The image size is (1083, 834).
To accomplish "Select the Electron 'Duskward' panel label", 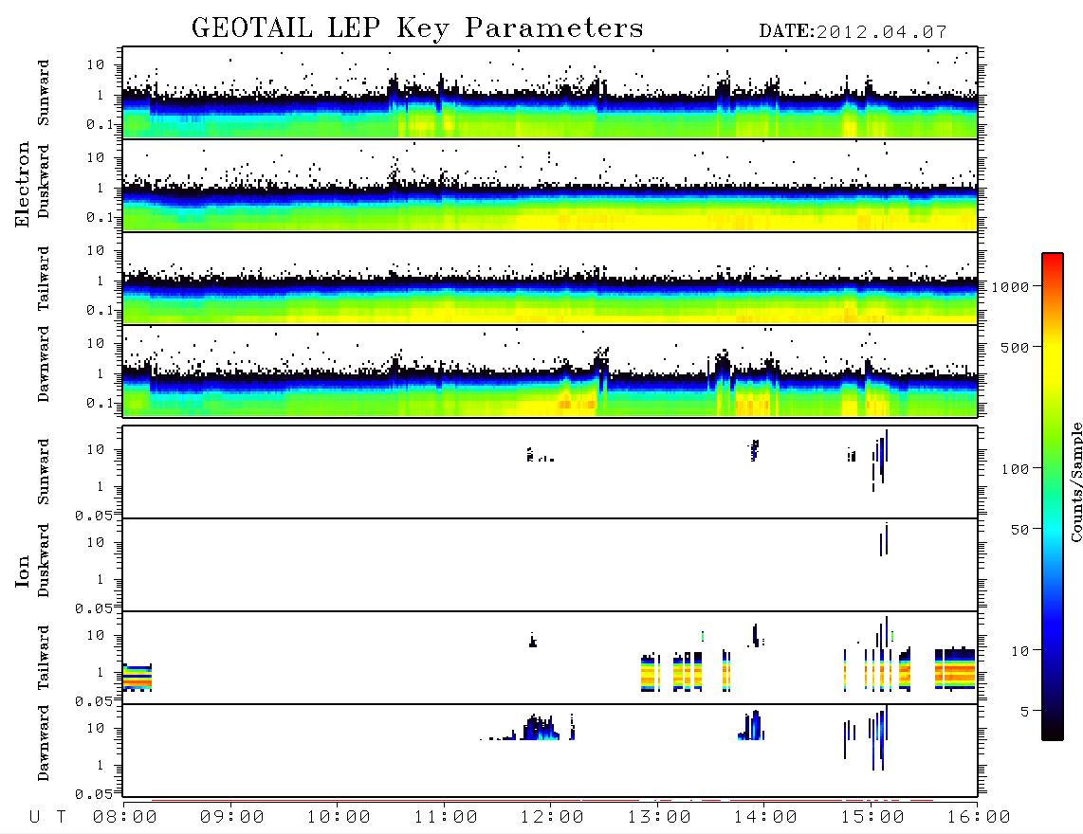I will (x=44, y=181).
